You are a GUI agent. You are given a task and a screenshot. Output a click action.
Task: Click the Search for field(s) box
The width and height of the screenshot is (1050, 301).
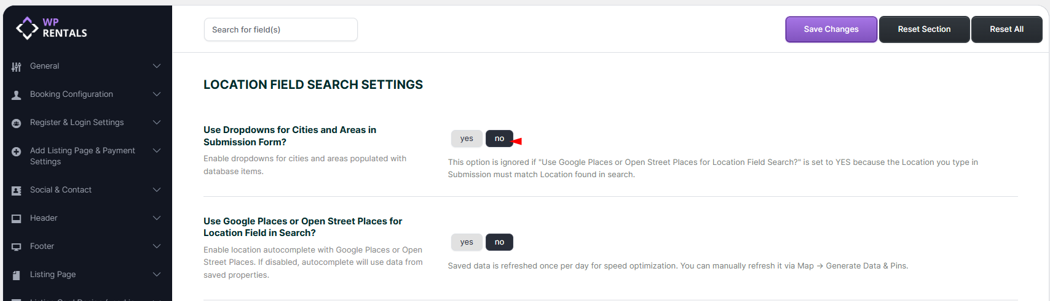(x=280, y=29)
